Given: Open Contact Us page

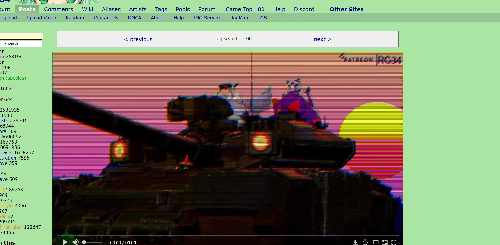Looking at the screenshot, I should pos(106,18).
